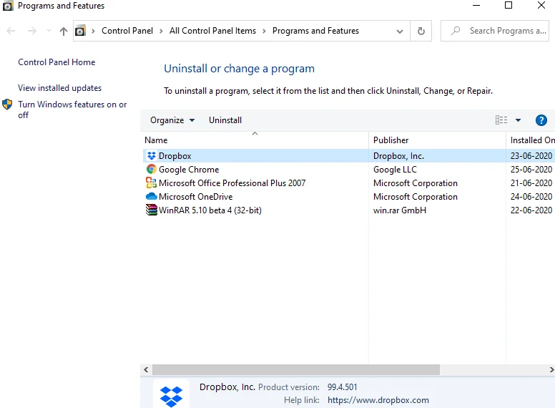This screenshot has height=408, width=555.
Task: Close the Programs and Features window
Action: tap(541, 5)
